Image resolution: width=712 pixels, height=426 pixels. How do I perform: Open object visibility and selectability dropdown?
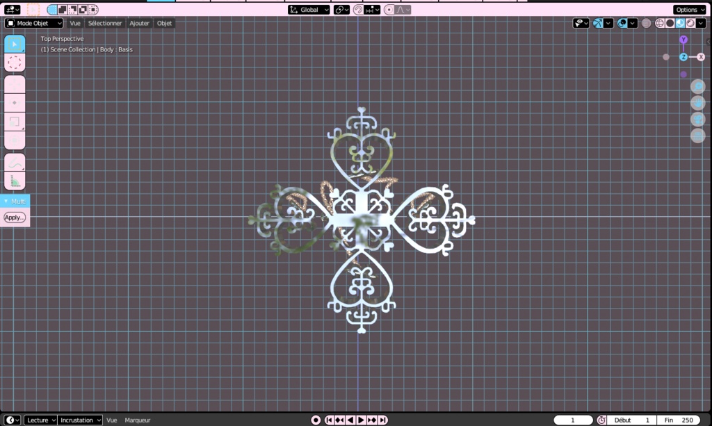click(x=581, y=23)
